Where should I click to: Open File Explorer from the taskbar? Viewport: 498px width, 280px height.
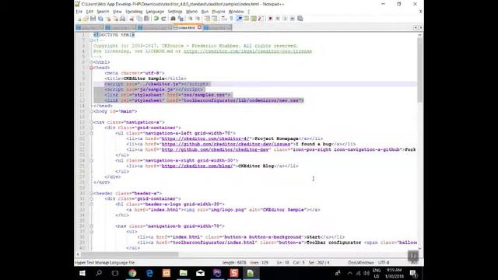pos(184,273)
